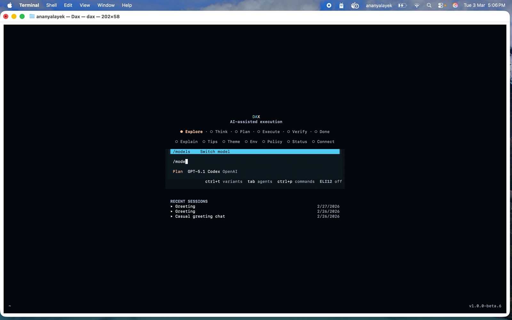Click the Terminal window title text

coord(78,16)
